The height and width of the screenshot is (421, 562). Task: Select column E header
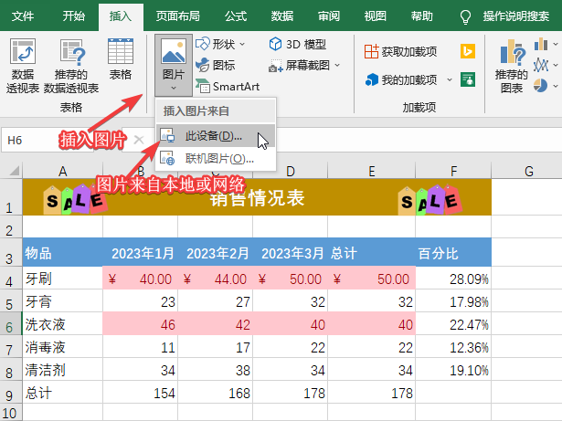pyautogui.click(x=372, y=171)
